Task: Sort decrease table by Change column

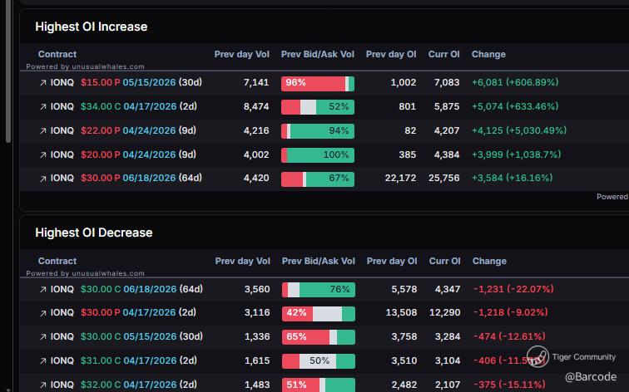Action: (489, 261)
